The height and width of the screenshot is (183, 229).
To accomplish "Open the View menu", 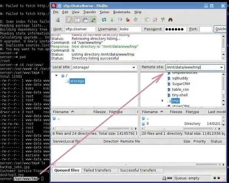I will (75, 12).
